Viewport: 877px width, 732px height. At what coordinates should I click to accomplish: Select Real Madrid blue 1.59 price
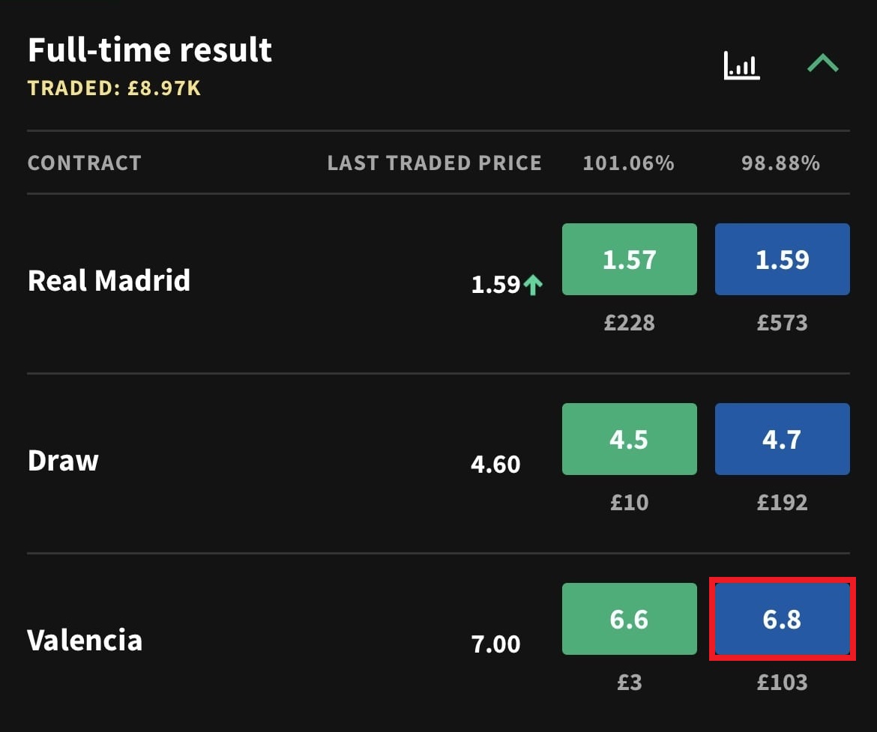coord(782,259)
